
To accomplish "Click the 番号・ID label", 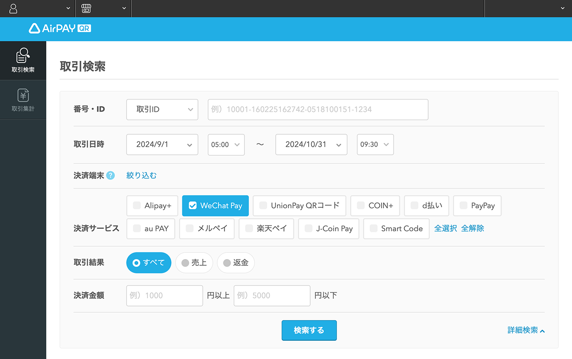I will tap(89, 109).
